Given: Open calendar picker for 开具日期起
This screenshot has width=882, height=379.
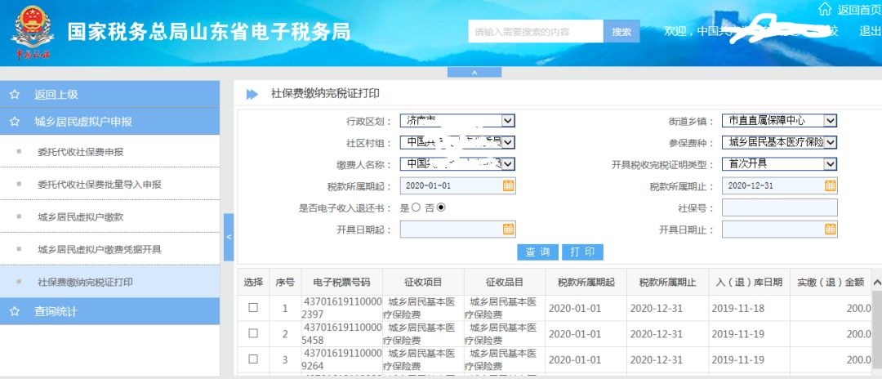Looking at the screenshot, I should (x=508, y=230).
